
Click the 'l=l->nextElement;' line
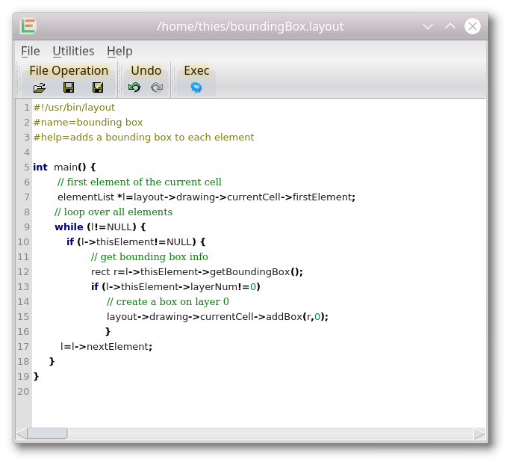[106, 347]
